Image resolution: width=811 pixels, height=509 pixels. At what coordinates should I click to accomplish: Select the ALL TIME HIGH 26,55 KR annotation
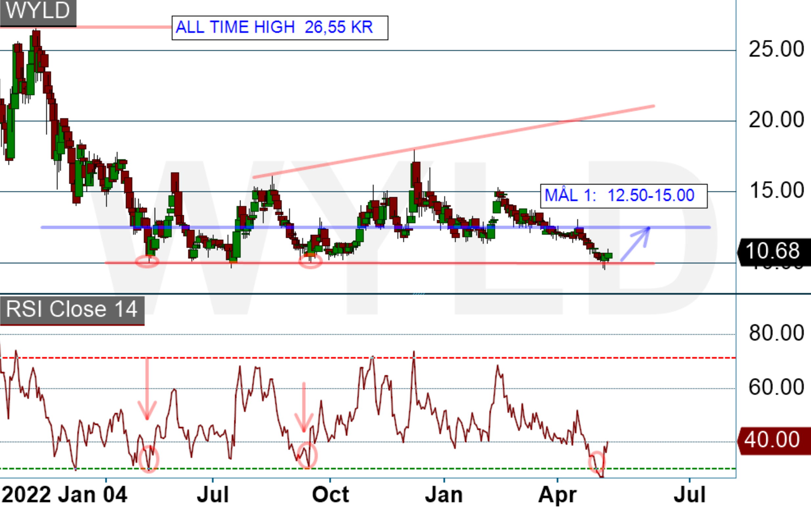280,28
